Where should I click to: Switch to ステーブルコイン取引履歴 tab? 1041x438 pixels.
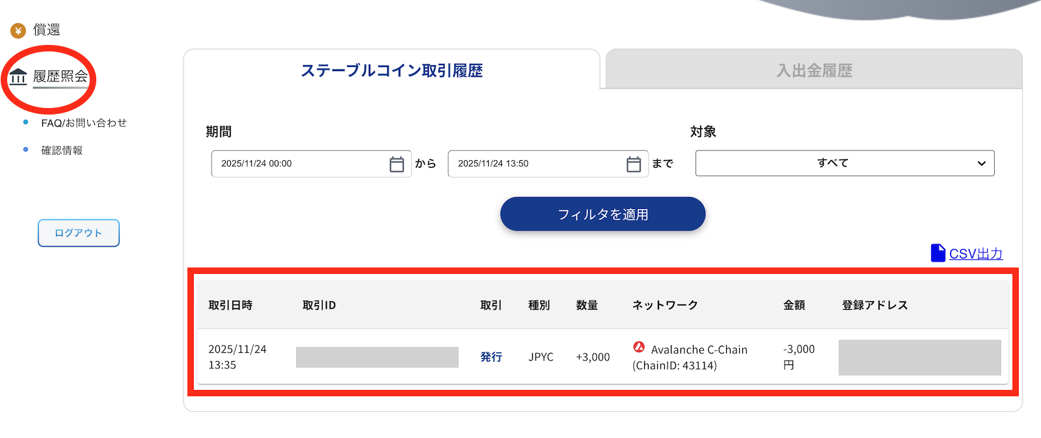coord(392,70)
